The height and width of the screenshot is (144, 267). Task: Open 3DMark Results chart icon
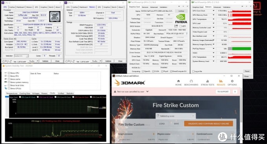click(221, 81)
